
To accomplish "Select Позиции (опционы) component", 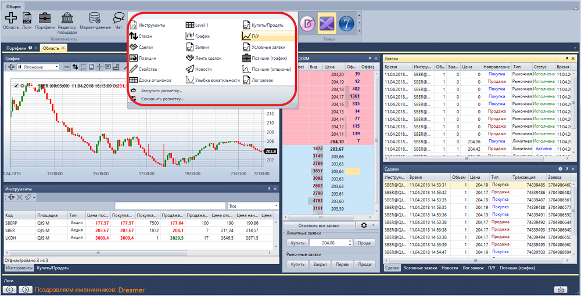I will pos(267,69).
